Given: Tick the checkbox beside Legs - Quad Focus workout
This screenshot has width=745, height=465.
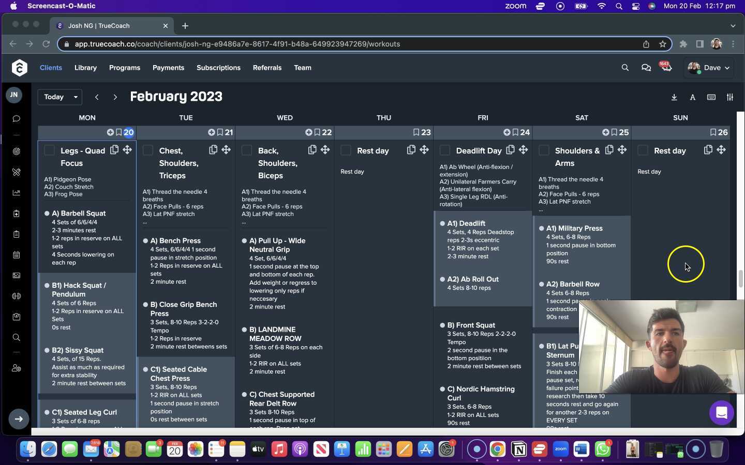Looking at the screenshot, I should [49, 150].
